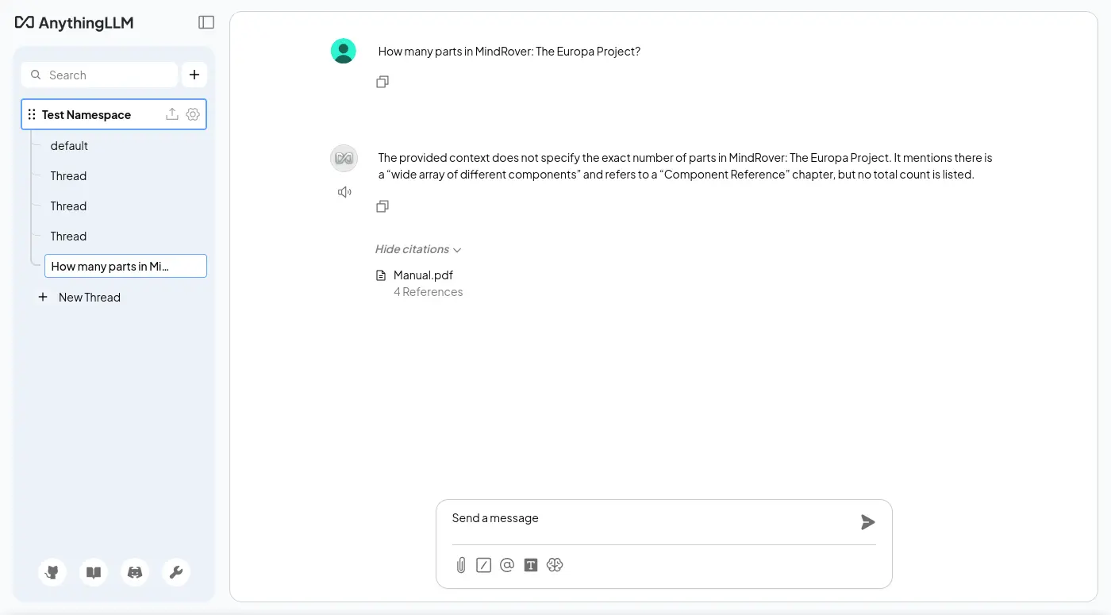1111x615 pixels.
Task: Click the @ agents mention icon
Action: coord(507,565)
